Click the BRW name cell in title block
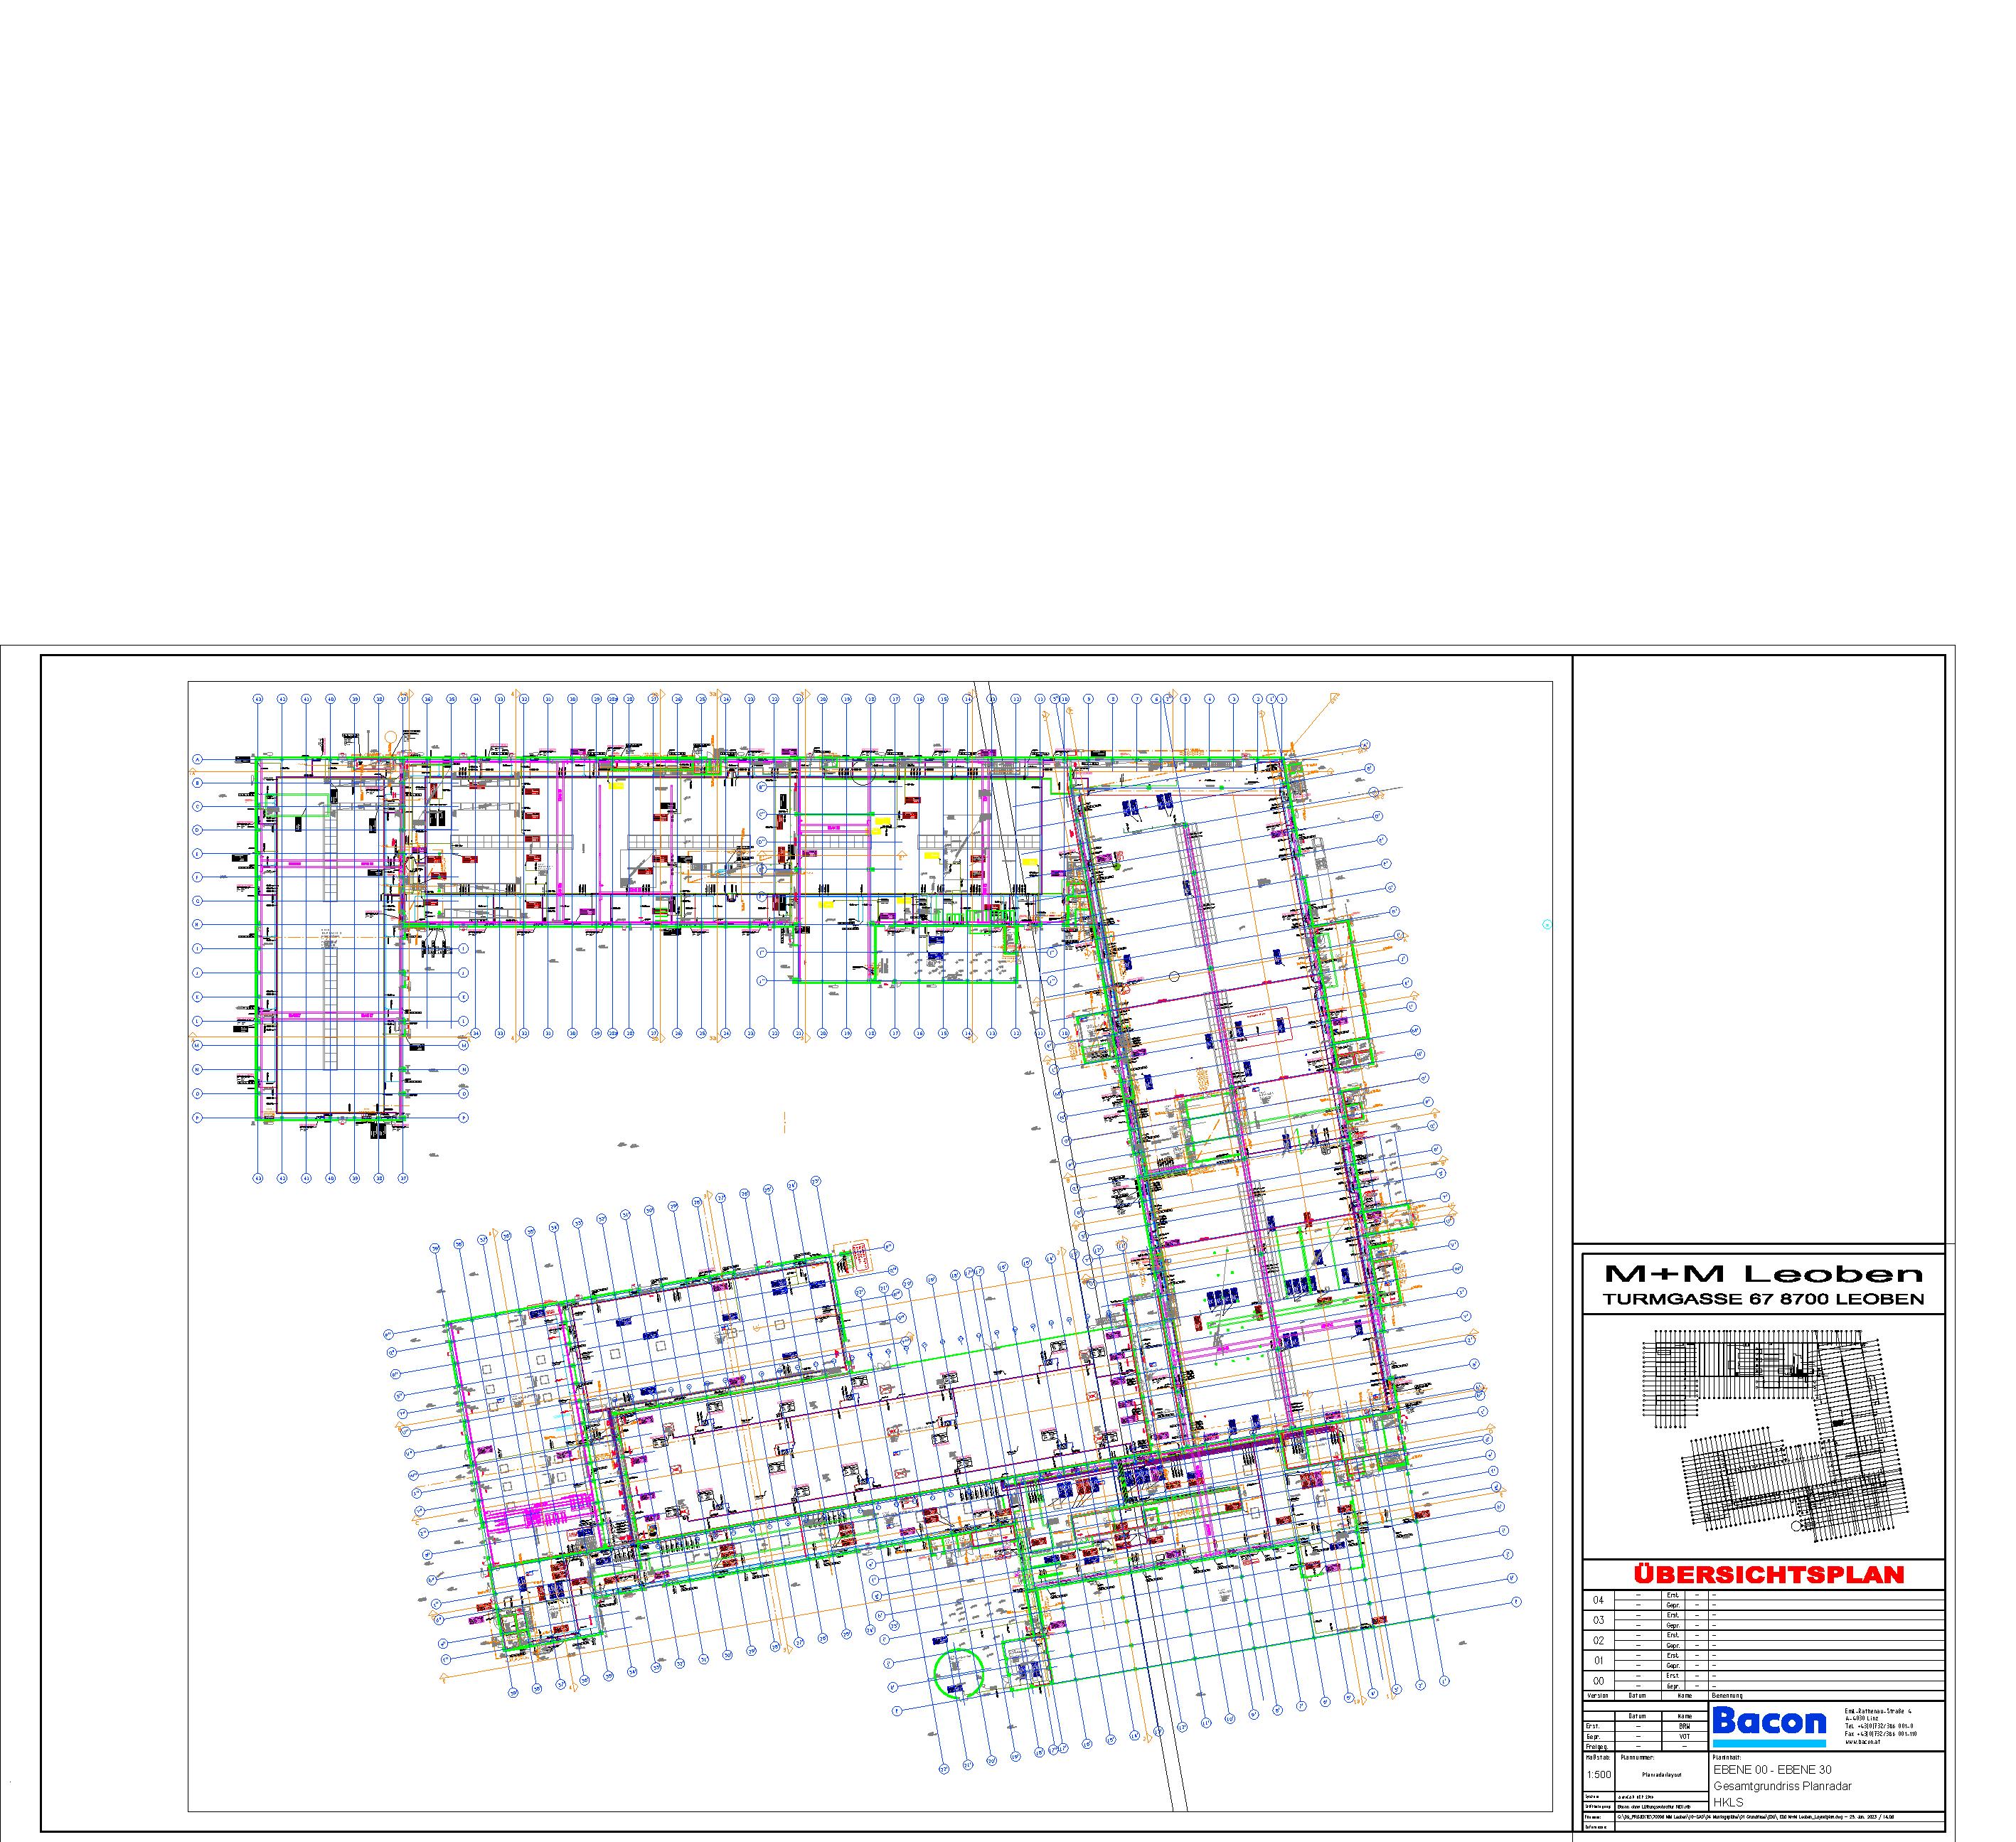Image resolution: width=2016 pixels, height=1842 pixels. [x=1685, y=1726]
